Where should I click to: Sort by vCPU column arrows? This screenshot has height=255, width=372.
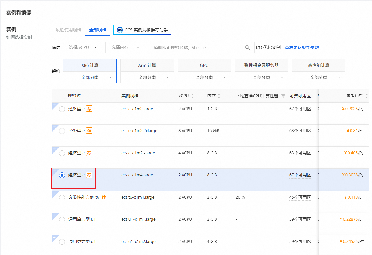point(192,96)
